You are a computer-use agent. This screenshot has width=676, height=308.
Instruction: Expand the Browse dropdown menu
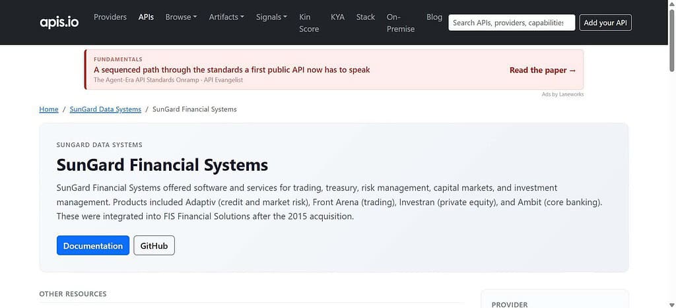(x=181, y=16)
